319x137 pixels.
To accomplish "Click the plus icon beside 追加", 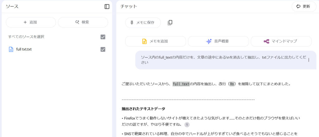I will pyautogui.click(x=25, y=22).
